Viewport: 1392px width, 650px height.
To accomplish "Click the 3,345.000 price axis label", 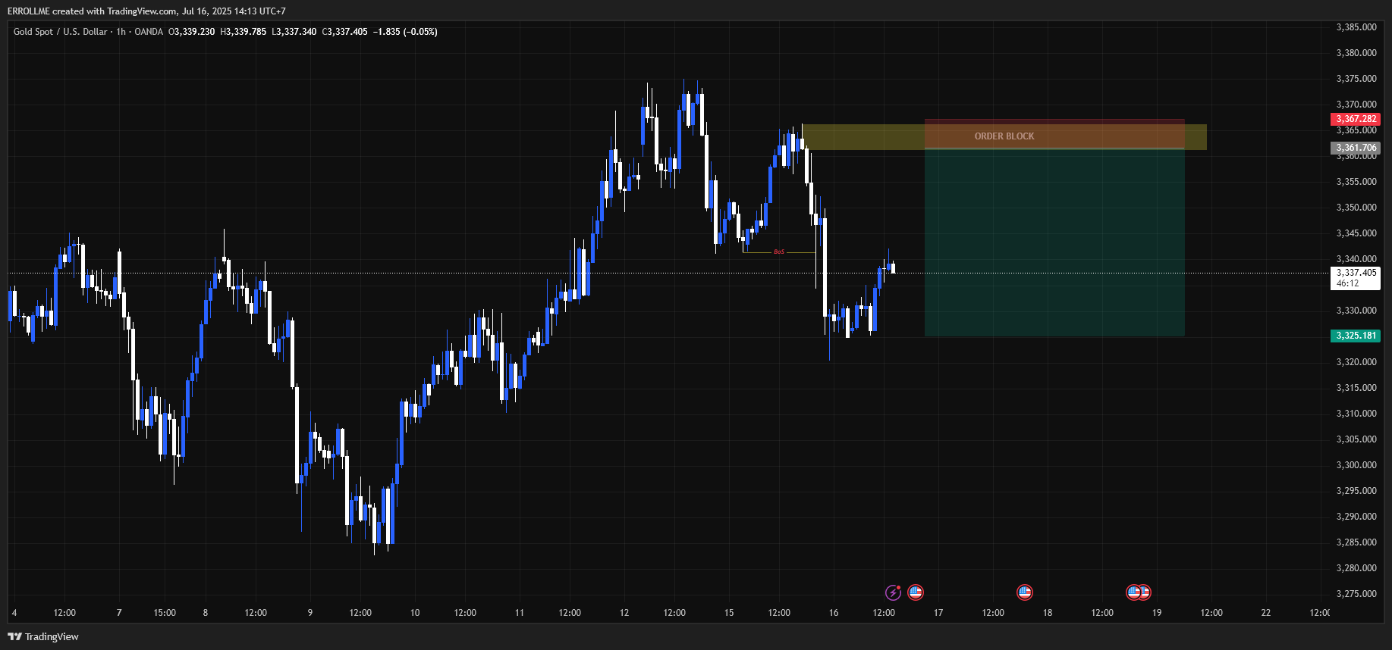I will pyautogui.click(x=1356, y=233).
